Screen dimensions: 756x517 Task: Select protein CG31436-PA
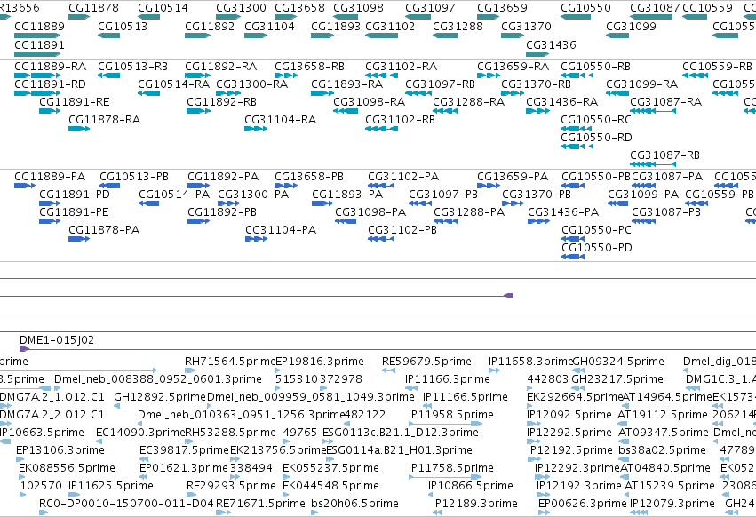[x=538, y=221]
